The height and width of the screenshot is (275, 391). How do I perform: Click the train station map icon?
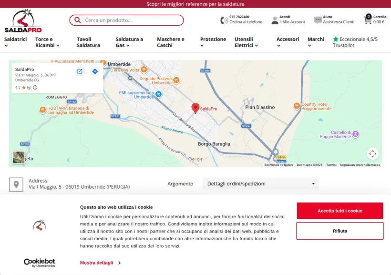tap(130, 78)
